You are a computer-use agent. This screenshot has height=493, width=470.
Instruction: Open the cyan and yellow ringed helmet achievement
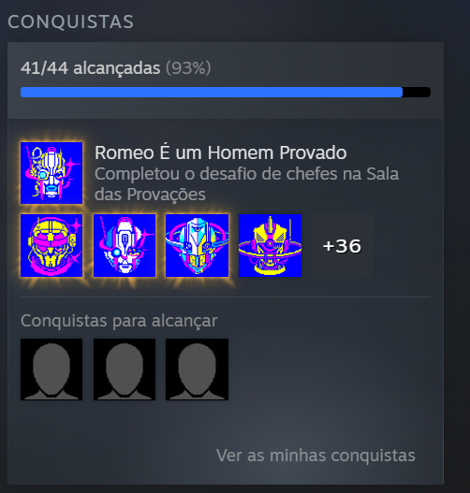pyautogui.click(x=198, y=245)
